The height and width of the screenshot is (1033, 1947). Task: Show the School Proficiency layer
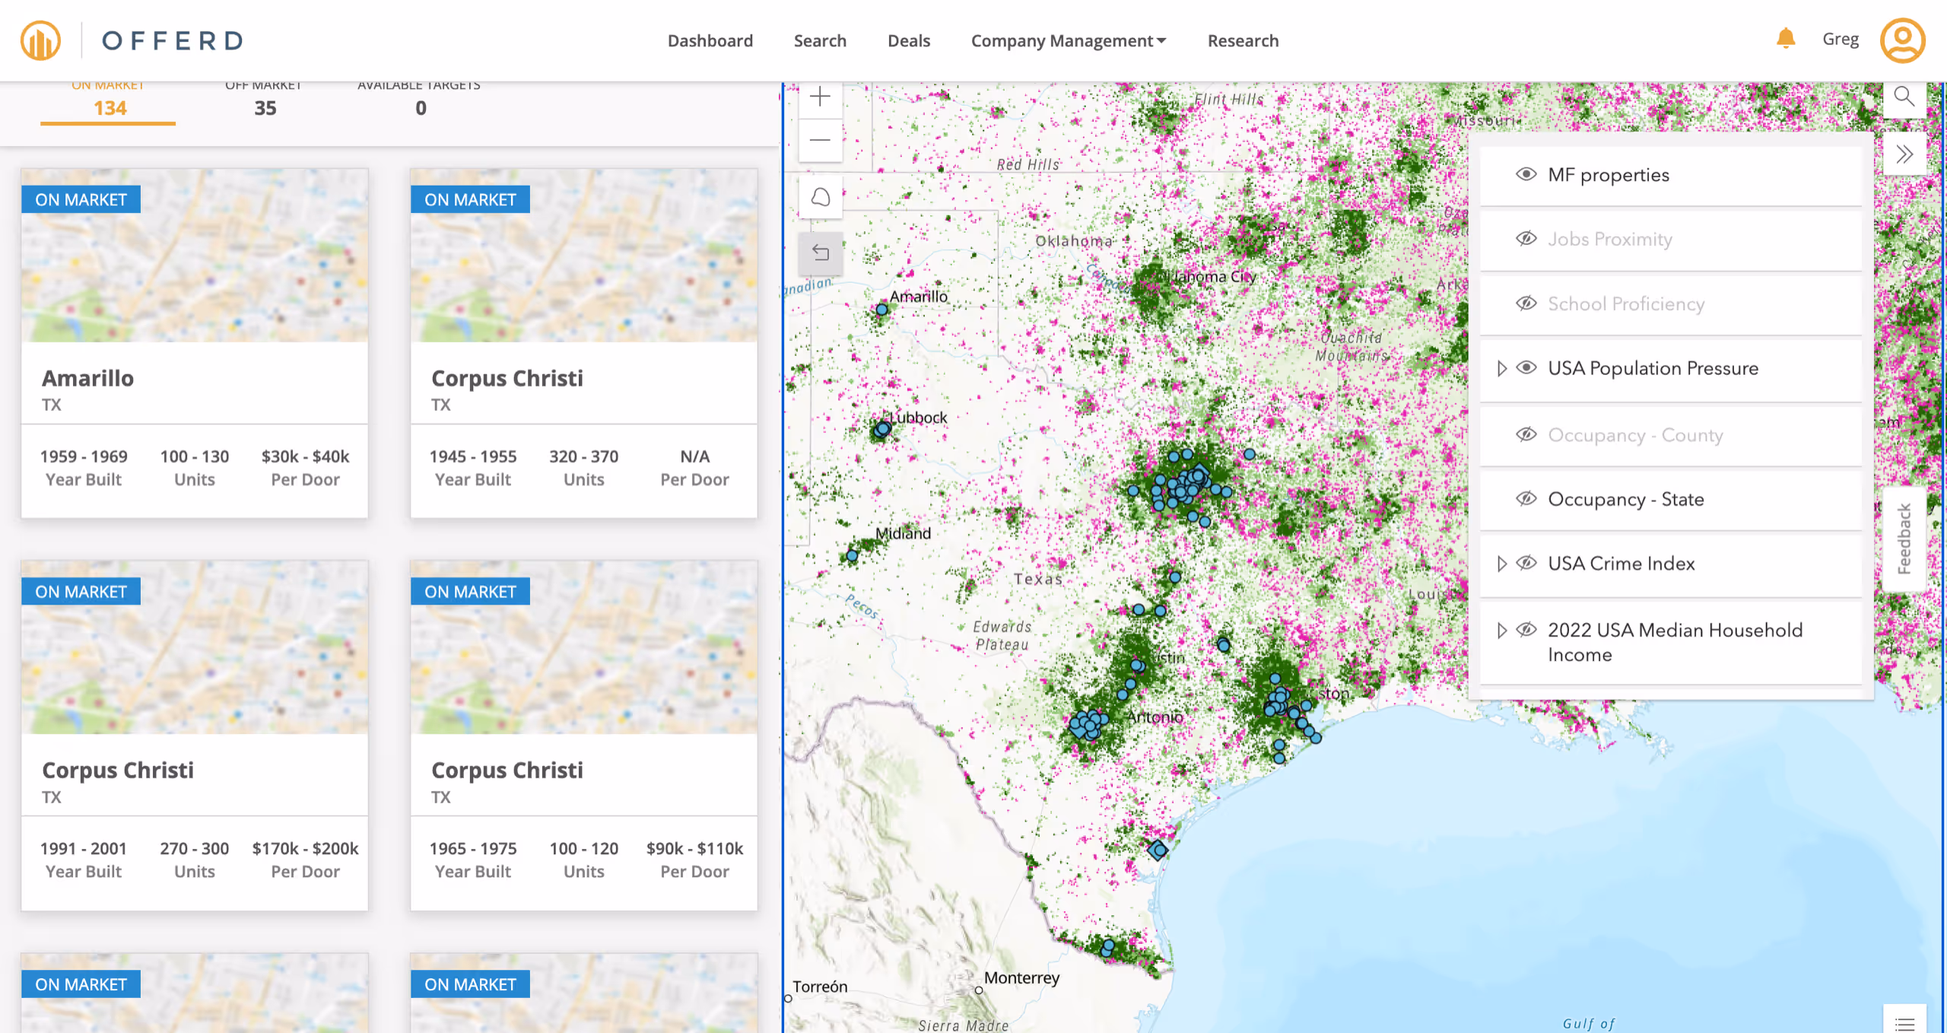pyautogui.click(x=1526, y=304)
